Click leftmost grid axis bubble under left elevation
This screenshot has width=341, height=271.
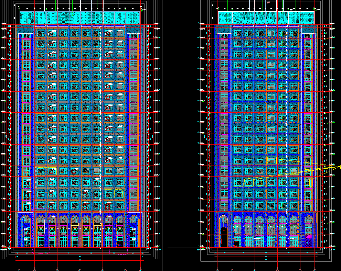point(19,270)
